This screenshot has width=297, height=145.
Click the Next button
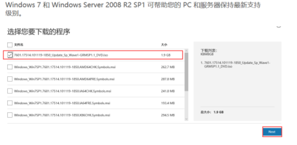(x=272, y=132)
